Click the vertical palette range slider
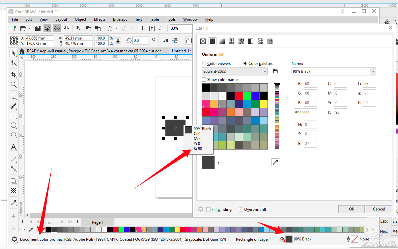Image resolution: width=398 pixels, height=249 pixels. click(x=277, y=116)
